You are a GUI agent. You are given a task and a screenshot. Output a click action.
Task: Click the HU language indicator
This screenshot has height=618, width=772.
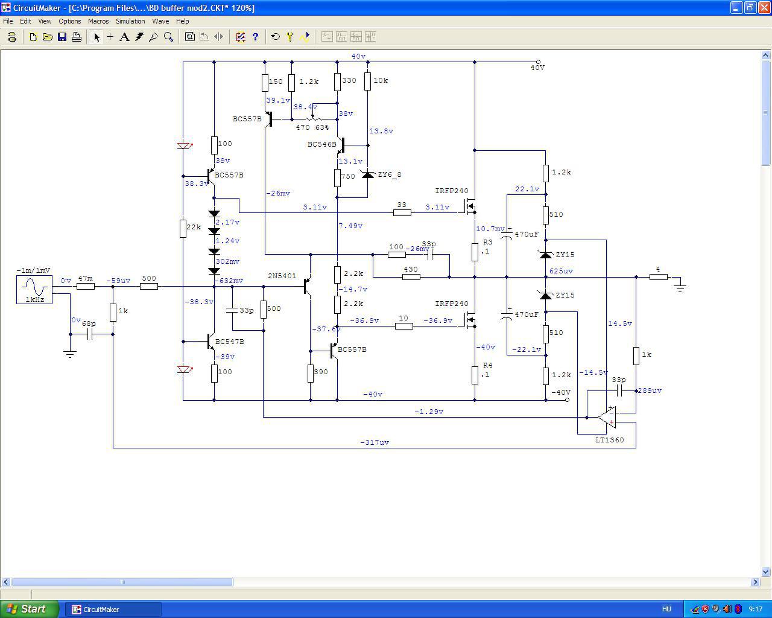tap(666, 609)
